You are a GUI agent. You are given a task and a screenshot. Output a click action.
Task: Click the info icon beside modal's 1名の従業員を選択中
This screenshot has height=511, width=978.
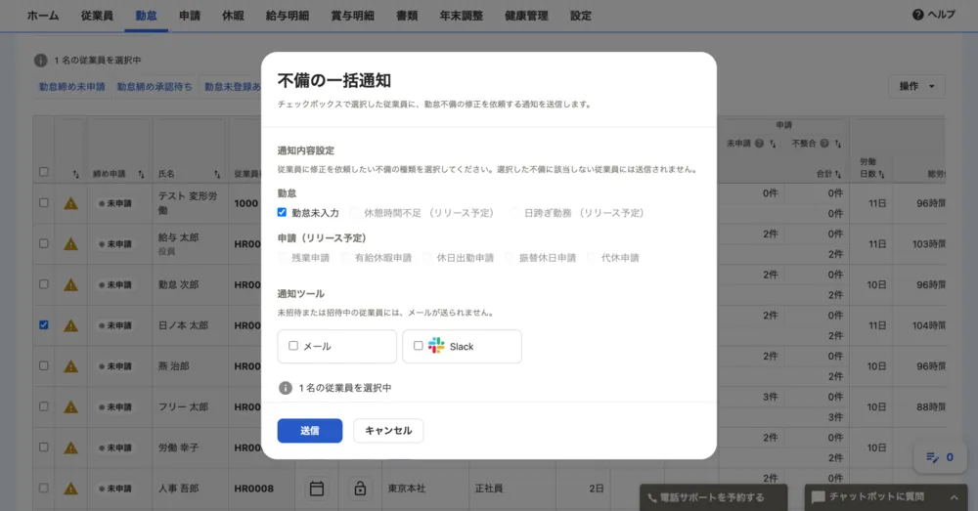(x=285, y=388)
